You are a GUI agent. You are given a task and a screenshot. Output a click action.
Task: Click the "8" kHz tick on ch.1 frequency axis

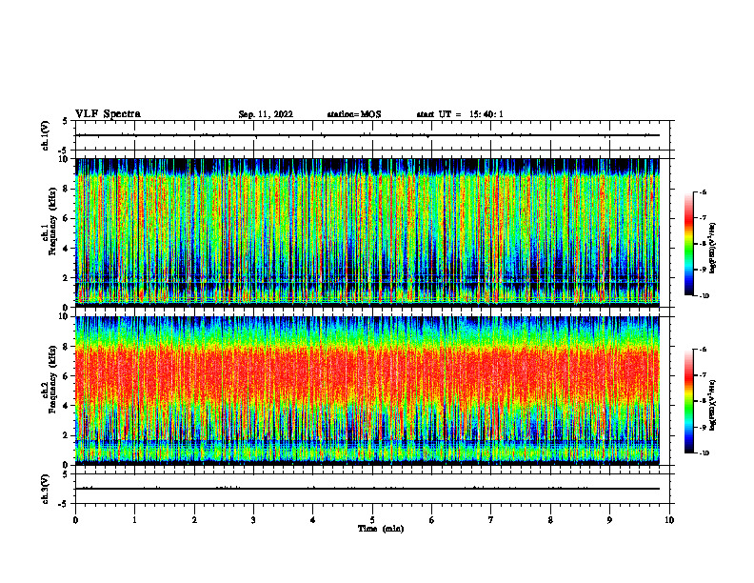[66, 189]
